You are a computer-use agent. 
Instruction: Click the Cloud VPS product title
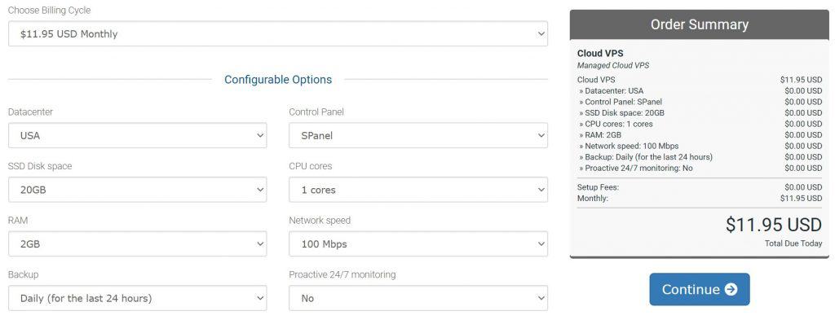(x=600, y=54)
